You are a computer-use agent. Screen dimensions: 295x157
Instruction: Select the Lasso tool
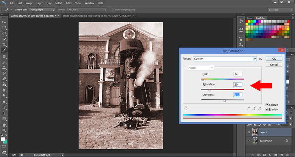(x=4, y=33)
